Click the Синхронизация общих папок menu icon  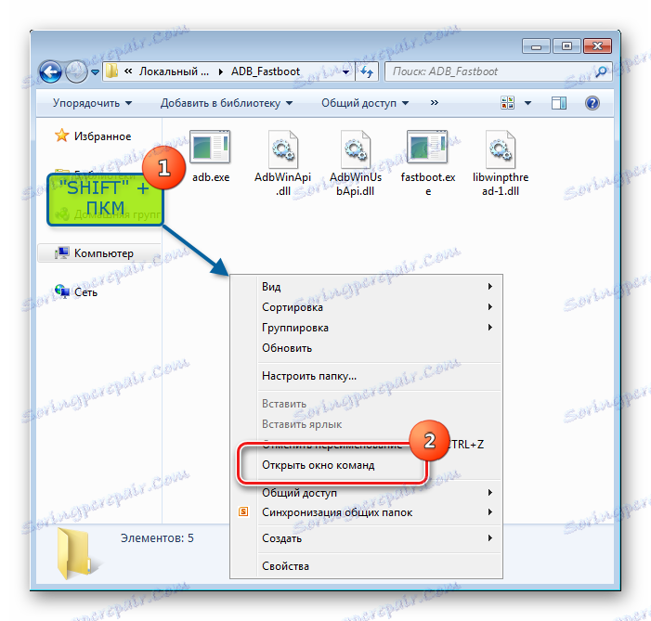point(243,511)
